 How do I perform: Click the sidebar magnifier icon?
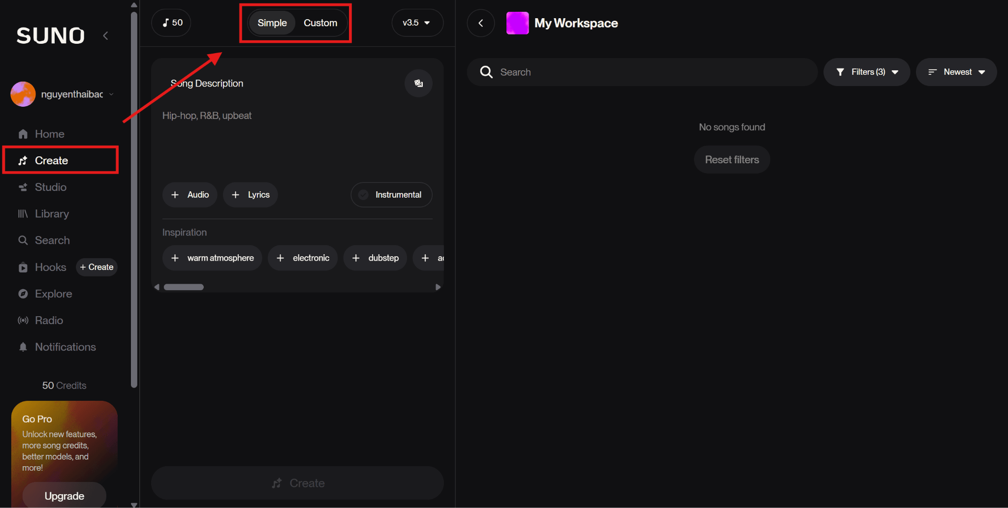(x=23, y=240)
